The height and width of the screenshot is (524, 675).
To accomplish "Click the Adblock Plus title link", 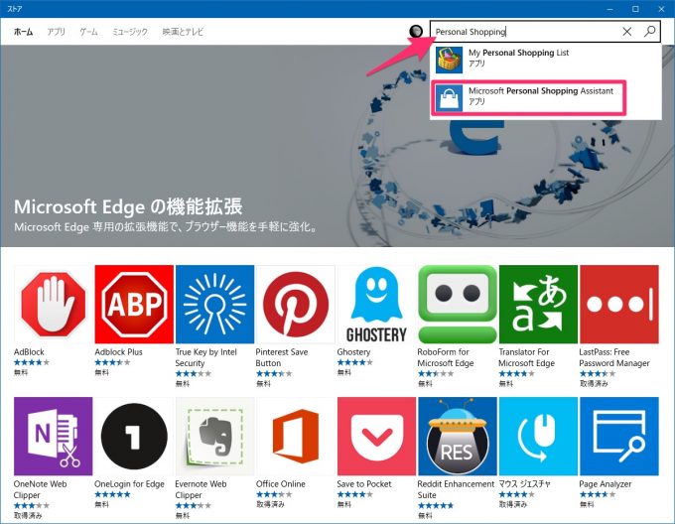I will click(x=118, y=352).
